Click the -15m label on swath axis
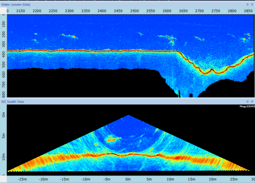Screen dimensions: 255x183 65,179
